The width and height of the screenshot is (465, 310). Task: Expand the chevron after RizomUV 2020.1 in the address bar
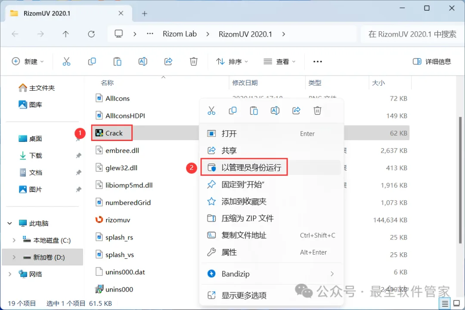(x=283, y=34)
